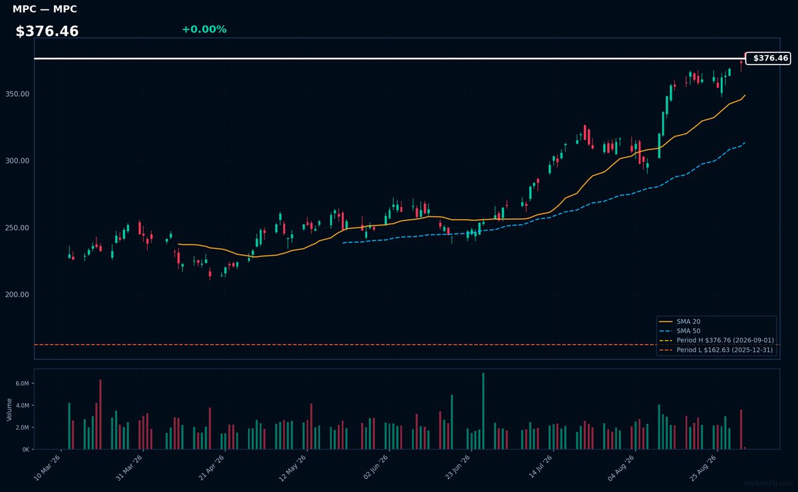Screen dimensions: 798x492
Task: Click the 23 Jun '26 date label
Action: 457,467
